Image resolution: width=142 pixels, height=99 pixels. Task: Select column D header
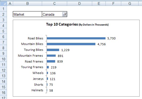point(79,4)
